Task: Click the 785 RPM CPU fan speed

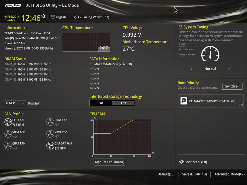Action: tap(18, 125)
